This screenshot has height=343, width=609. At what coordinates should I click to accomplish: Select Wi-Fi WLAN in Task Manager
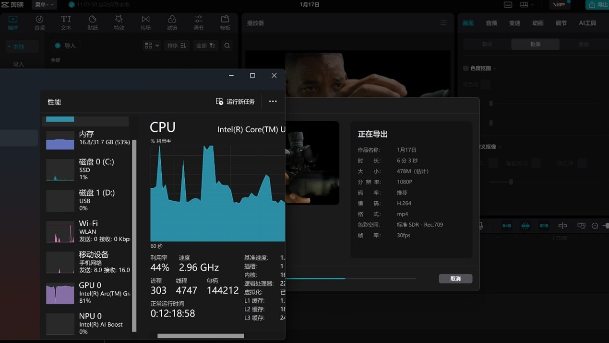click(86, 232)
